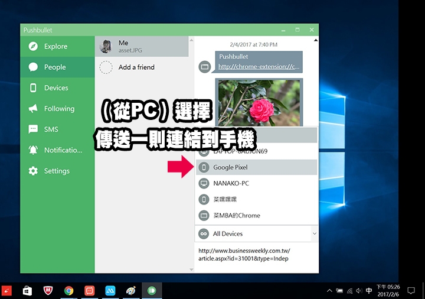Image resolution: width=425 pixels, height=299 pixels.
Task: Minimize the Pushbullet window
Action: (283, 30)
